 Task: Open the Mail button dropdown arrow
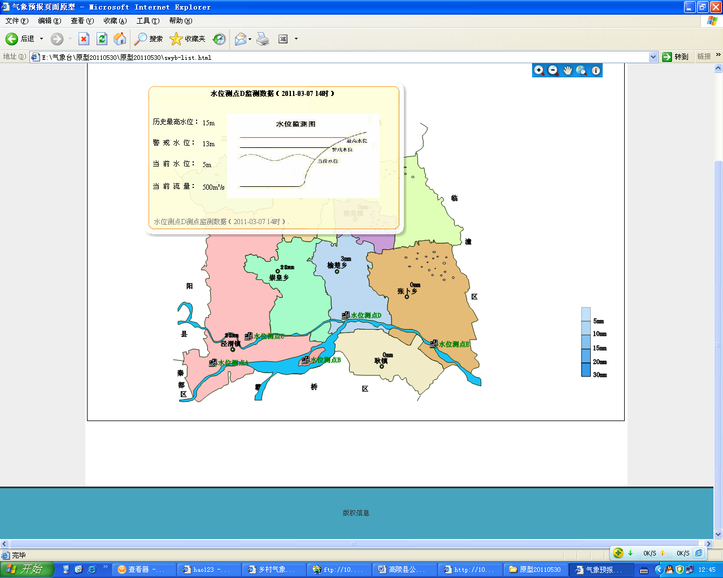[x=250, y=39]
